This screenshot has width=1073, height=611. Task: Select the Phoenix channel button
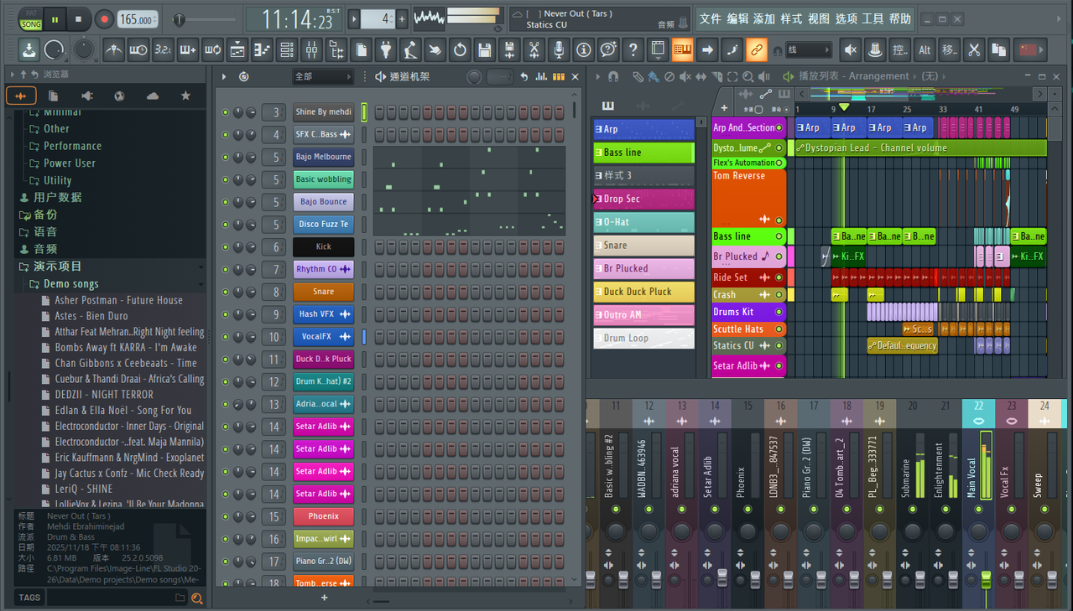tap(323, 516)
